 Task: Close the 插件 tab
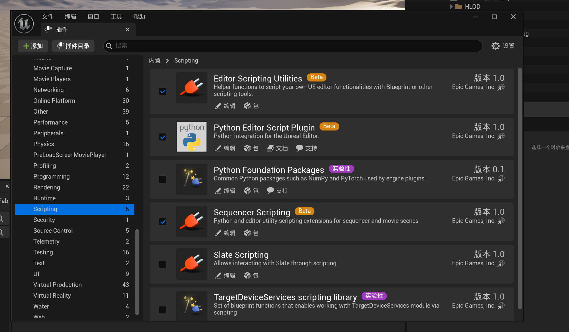[x=127, y=29]
